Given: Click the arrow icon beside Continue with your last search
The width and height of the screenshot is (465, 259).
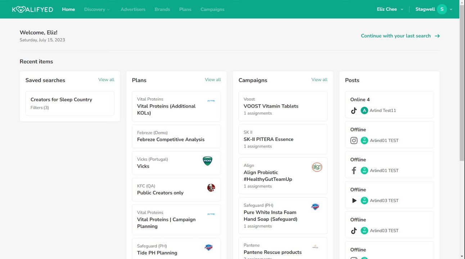Looking at the screenshot, I should pos(437,36).
